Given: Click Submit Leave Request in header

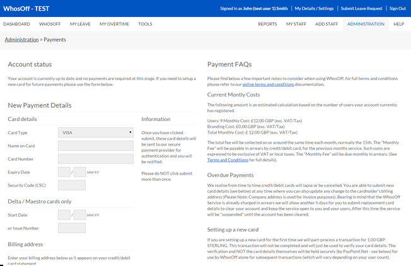Looking at the screenshot, I should pos(361,8).
